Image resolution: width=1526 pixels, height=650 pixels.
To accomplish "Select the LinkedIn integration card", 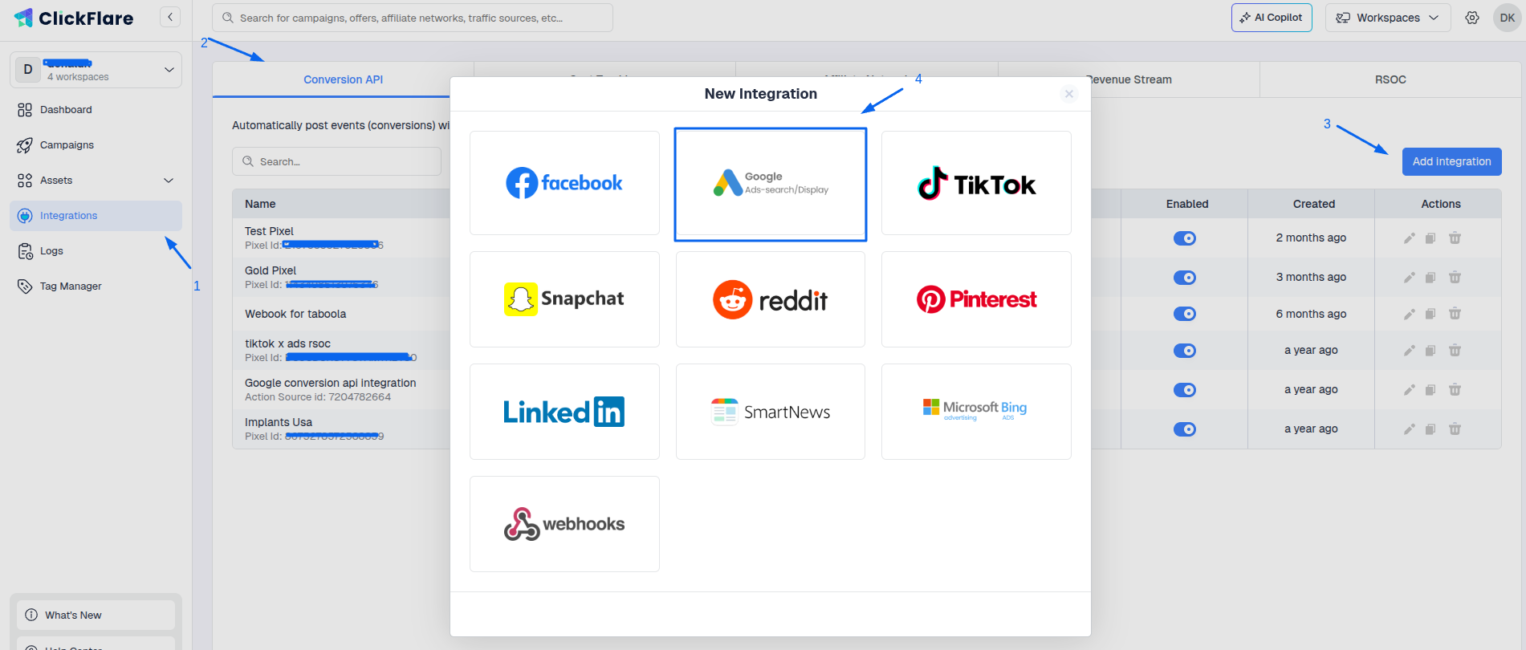I will pos(564,412).
